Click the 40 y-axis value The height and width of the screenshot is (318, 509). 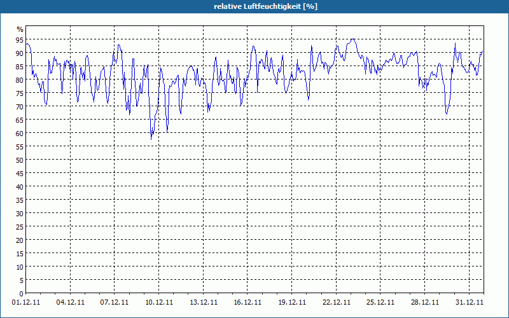(20, 187)
